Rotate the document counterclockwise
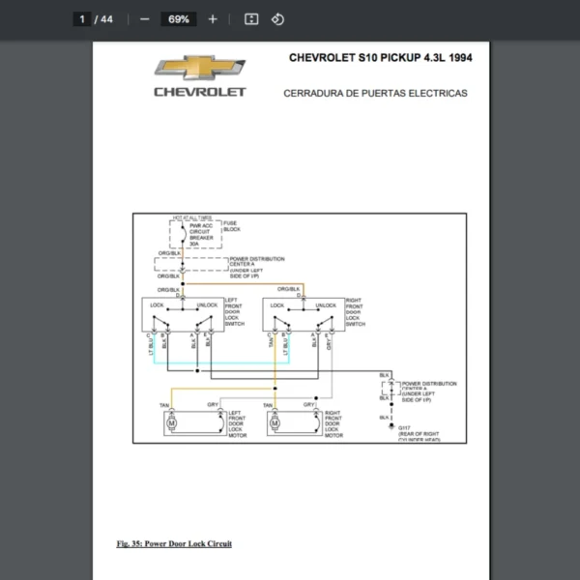The height and width of the screenshot is (580, 580). point(277,19)
